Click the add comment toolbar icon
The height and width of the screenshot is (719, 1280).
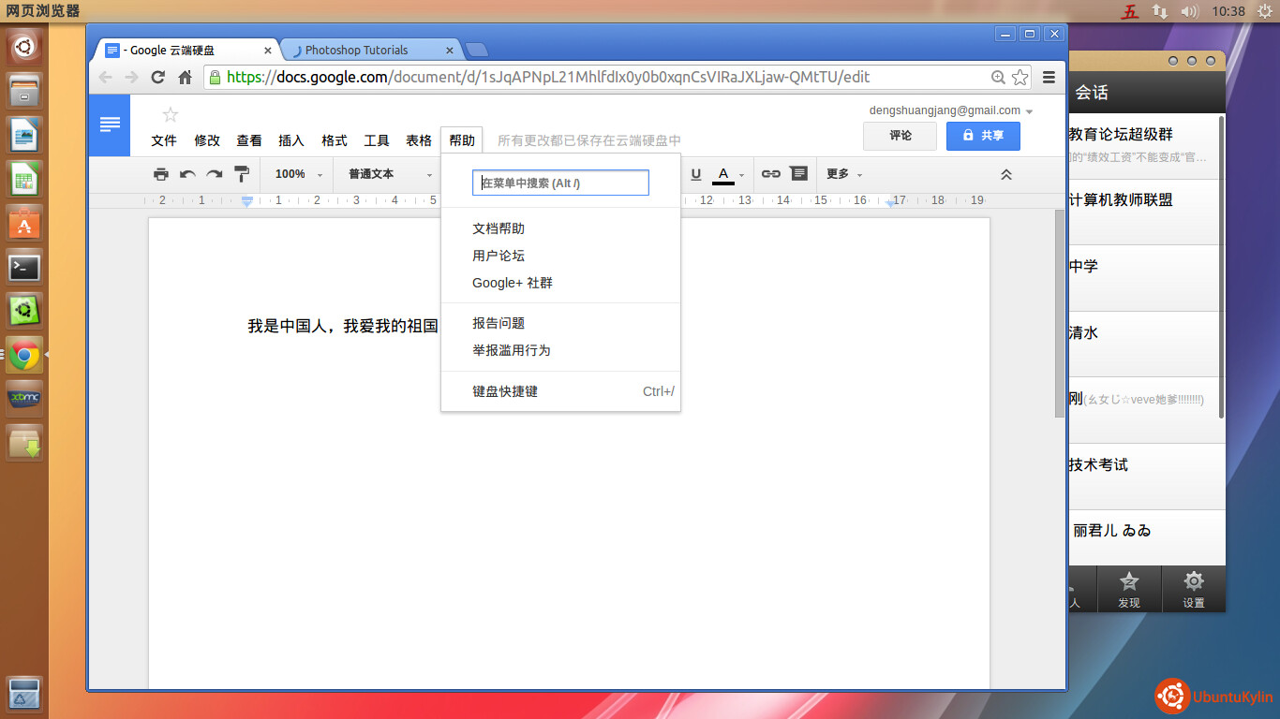pyautogui.click(x=798, y=174)
